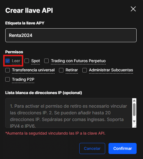
Task: Click the Trading P2P label text
Action: (x=23, y=79)
